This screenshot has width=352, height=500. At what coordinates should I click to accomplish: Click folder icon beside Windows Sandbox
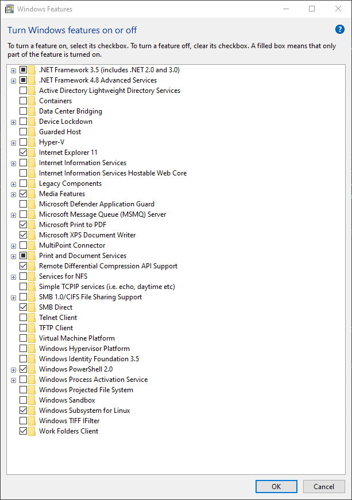coord(32,400)
